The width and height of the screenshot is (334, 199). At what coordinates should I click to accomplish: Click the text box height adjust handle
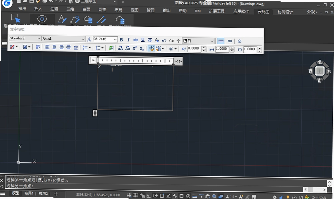tap(95, 113)
